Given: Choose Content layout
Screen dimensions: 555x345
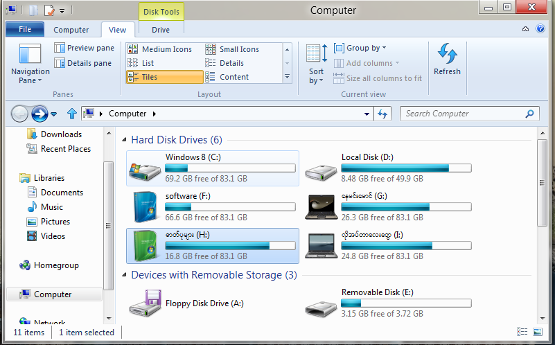Looking at the screenshot, I should [x=227, y=77].
